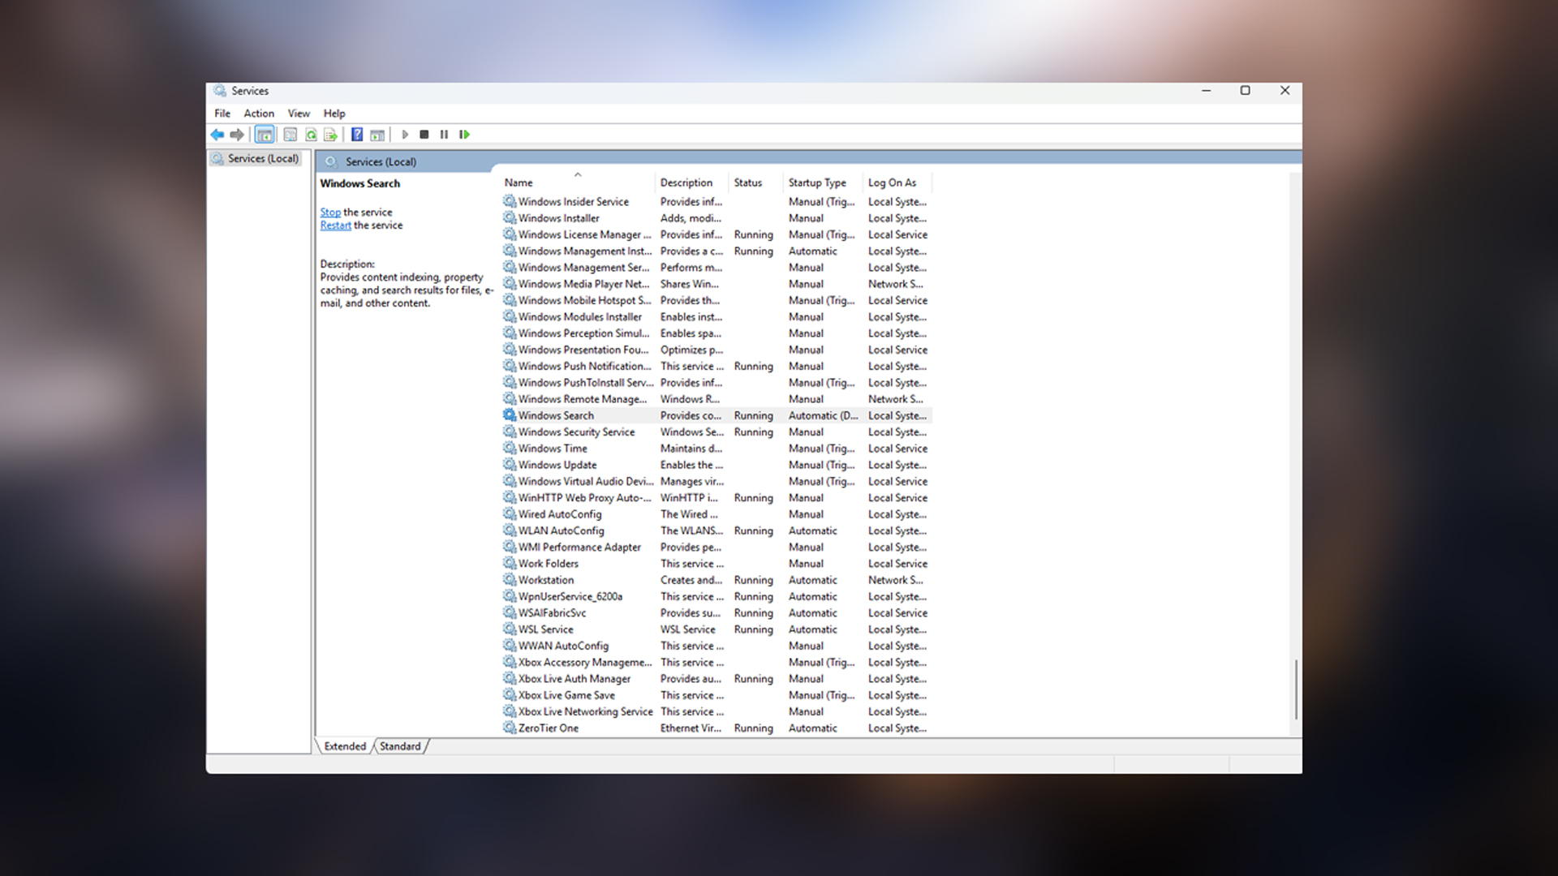Open the View menu

pos(299,114)
